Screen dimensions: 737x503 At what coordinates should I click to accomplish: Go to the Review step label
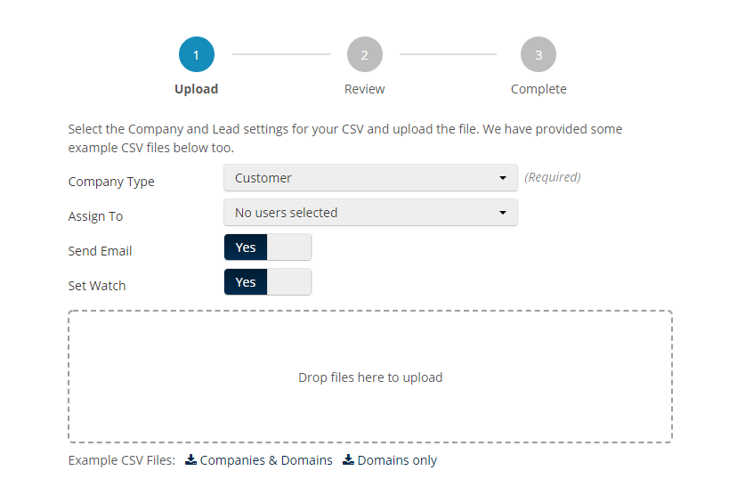pos(364,89)
